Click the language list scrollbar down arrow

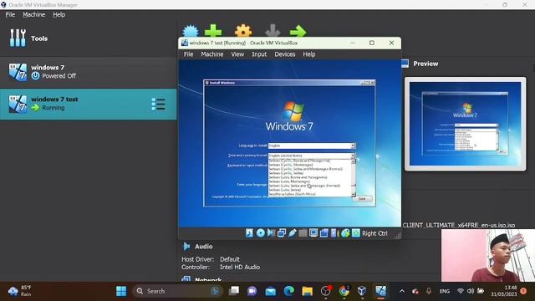pyautogui.click(x=353, y=195)
